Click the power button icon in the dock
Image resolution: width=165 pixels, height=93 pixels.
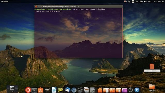coord(131,90)
